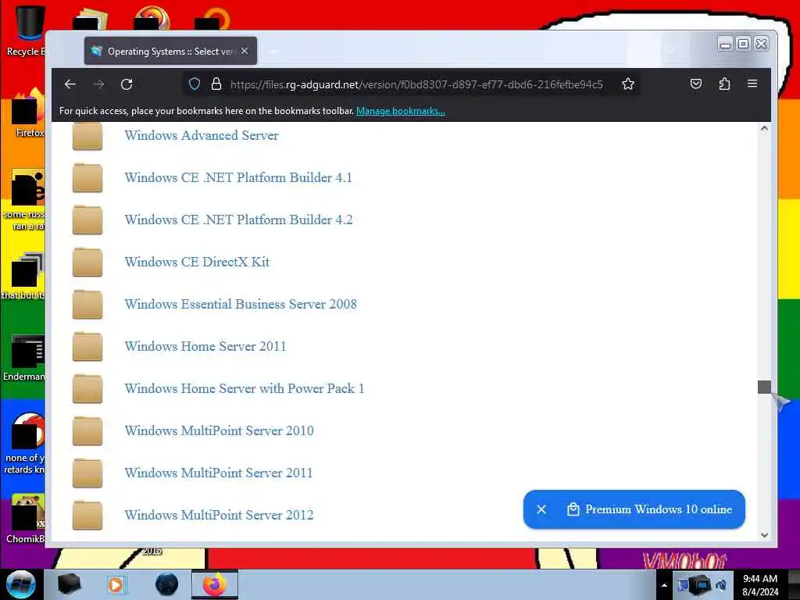
Task: Open Windows CE .NET Platform Builder 4.2
Action: (238, 220)
